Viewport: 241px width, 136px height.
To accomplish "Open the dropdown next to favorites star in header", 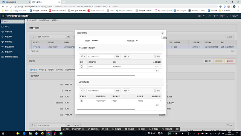I will click(x=223, y=16).
